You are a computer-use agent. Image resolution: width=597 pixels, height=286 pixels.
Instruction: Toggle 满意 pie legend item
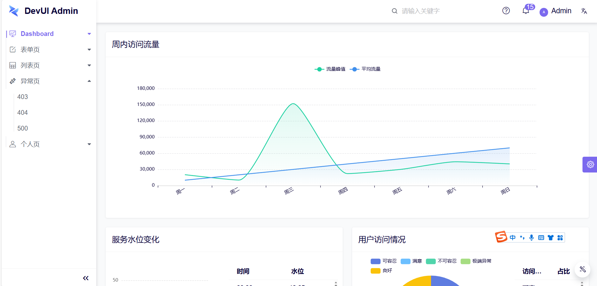(411, 261)
